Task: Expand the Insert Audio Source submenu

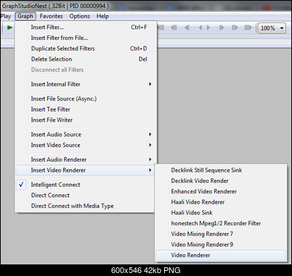Action: coord(86,135)
